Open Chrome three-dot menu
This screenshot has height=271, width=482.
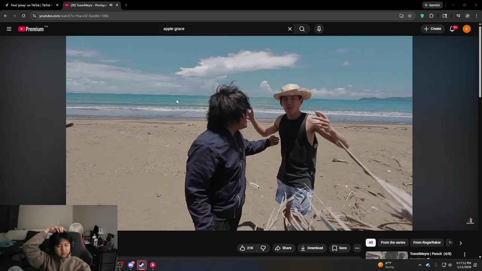[x=476, y=16]
